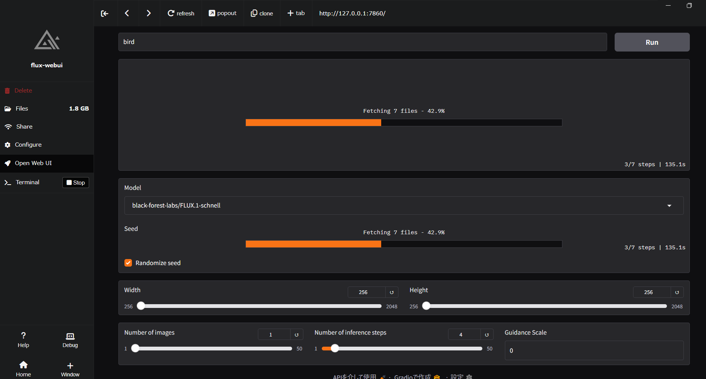
Task: Open the Terminal view
Action: coord(27,182)
